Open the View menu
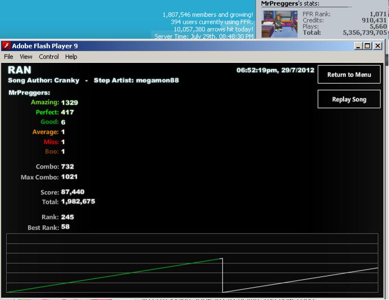389x300 pixels. (26, 57)
